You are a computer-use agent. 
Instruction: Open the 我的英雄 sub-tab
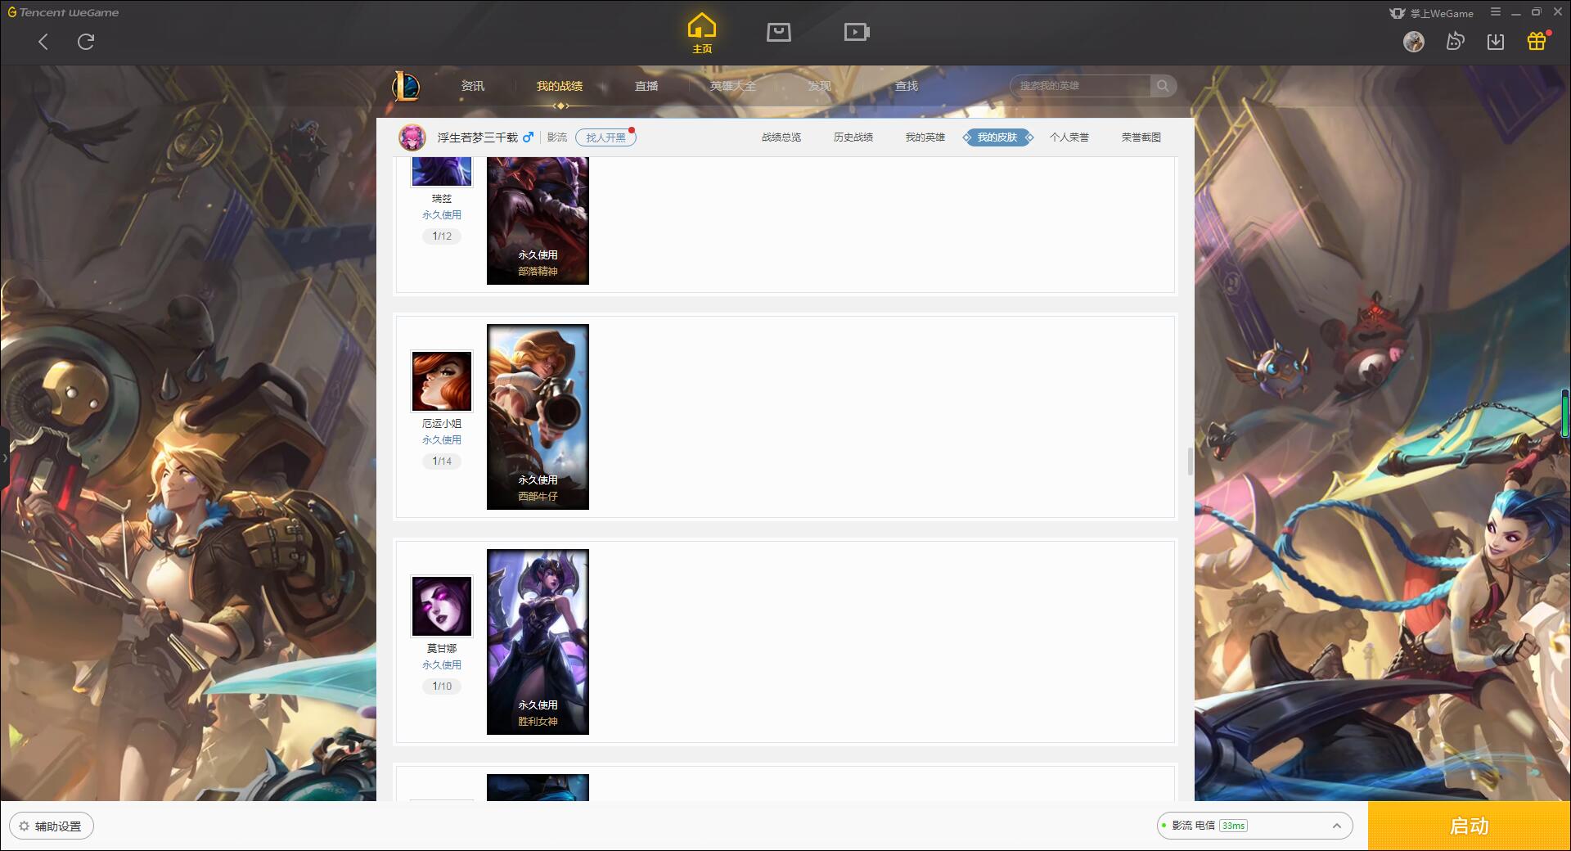click(925, 137)
